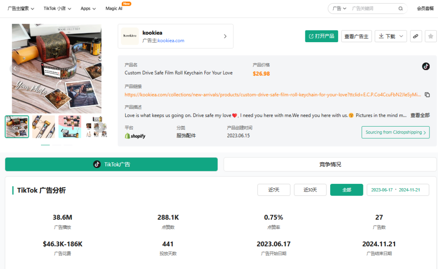Click the 广告关键词 search field
This screenshot has width=438, height=269.
[373, 9]
